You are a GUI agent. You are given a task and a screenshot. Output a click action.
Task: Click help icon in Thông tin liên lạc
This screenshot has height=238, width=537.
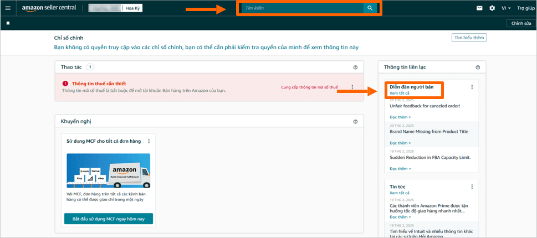pyautogui.click(x=478, y=68)
